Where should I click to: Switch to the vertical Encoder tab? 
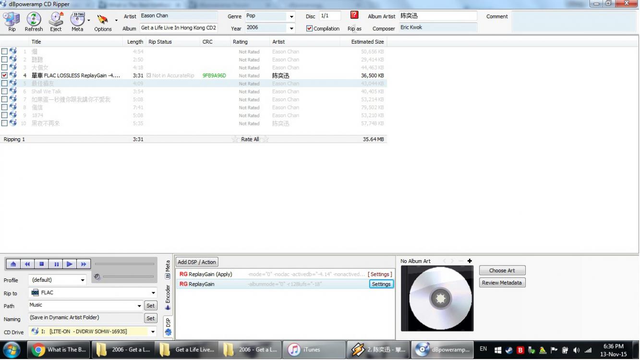(x=168, y=297)
